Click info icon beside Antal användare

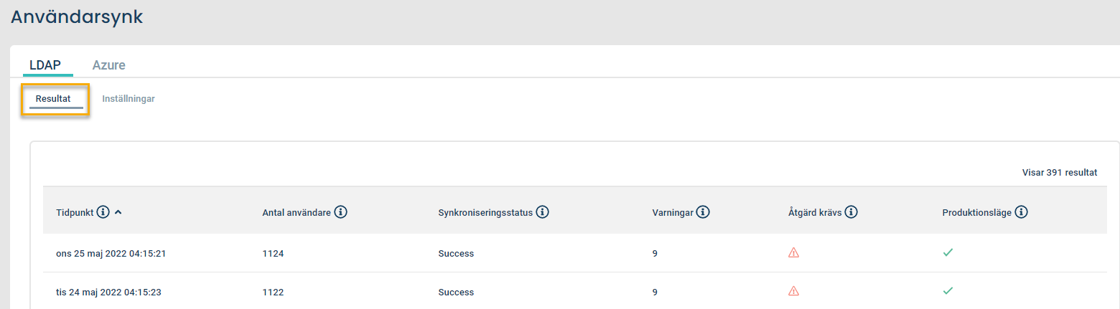coord(341,213)
